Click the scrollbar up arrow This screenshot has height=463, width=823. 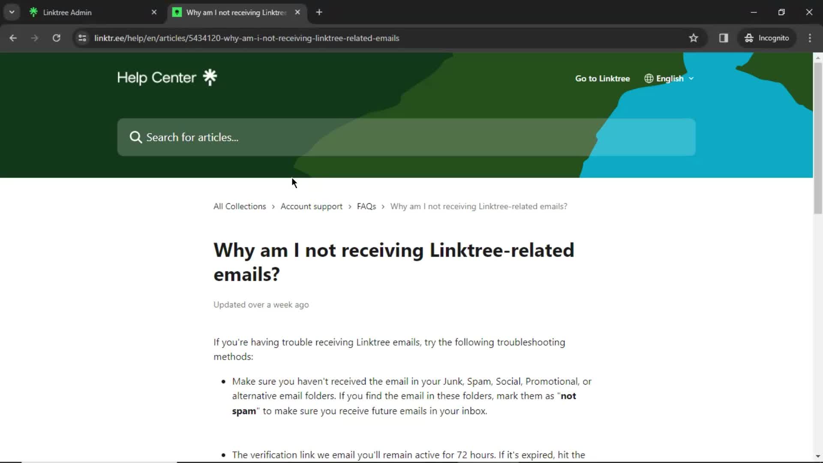(x=818, y=57)
